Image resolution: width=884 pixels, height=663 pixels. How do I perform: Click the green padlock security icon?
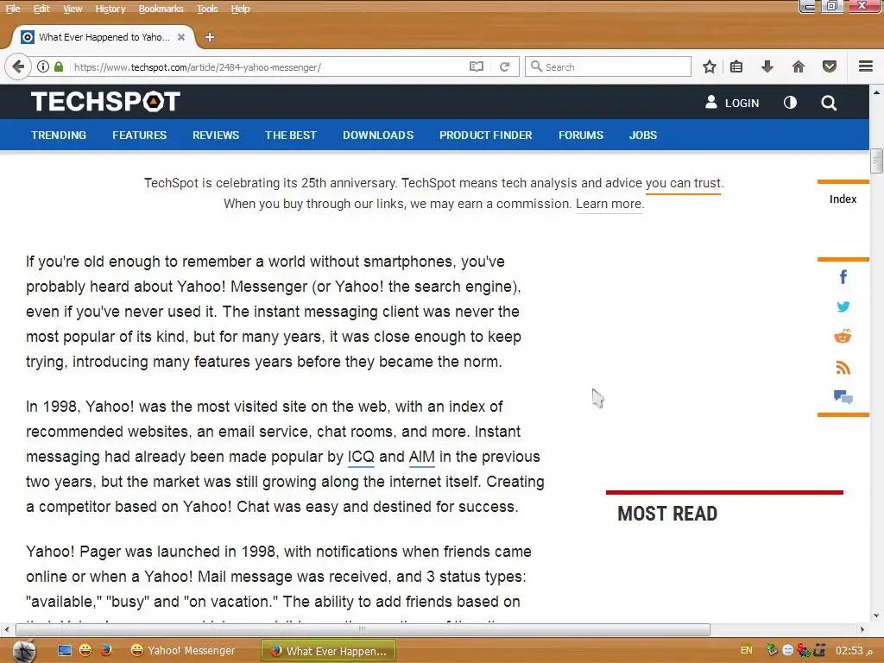pos(59,66)
